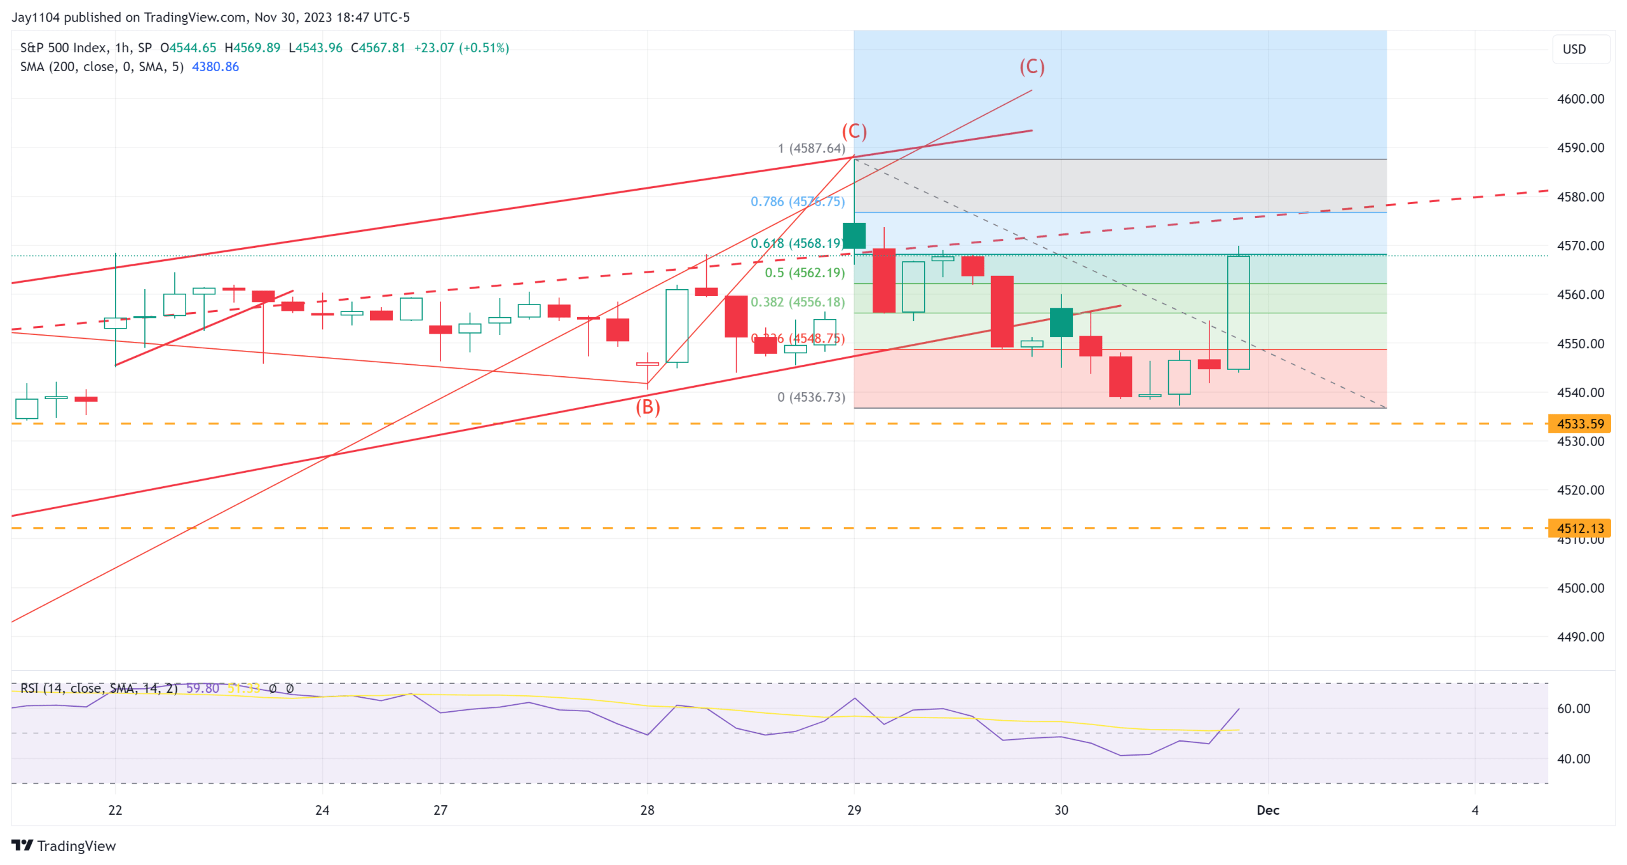The height and width of the screenshot is (865, 1627).
Task: Select the 4512.13 orange price label
Action: pos(1580,528)
